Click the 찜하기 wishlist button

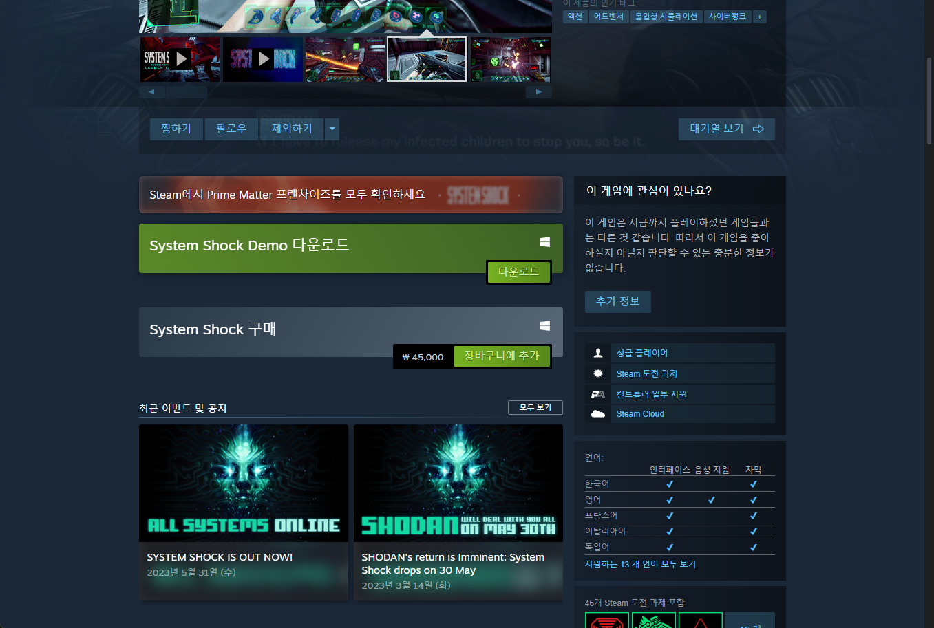pyautogui.click(x=176, y=129)
